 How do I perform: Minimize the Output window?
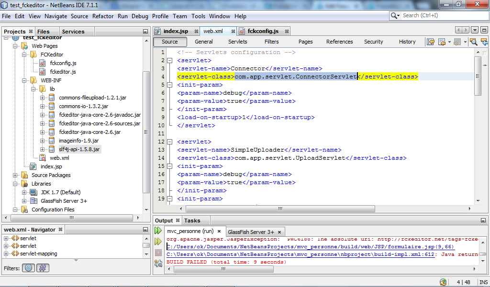click(x=483, y=221)
